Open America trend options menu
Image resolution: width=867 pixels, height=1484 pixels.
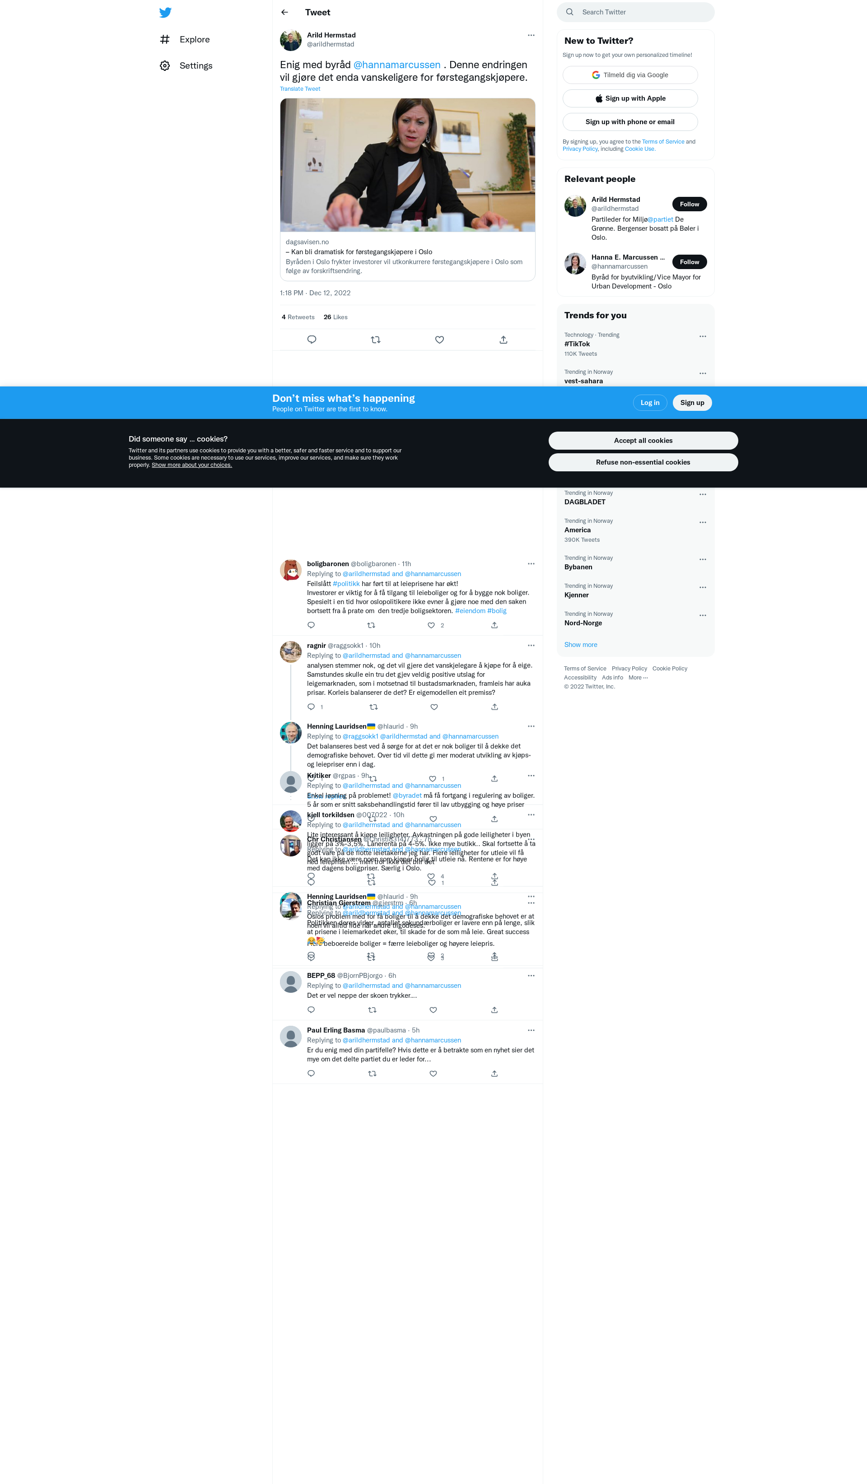point(703,522)
